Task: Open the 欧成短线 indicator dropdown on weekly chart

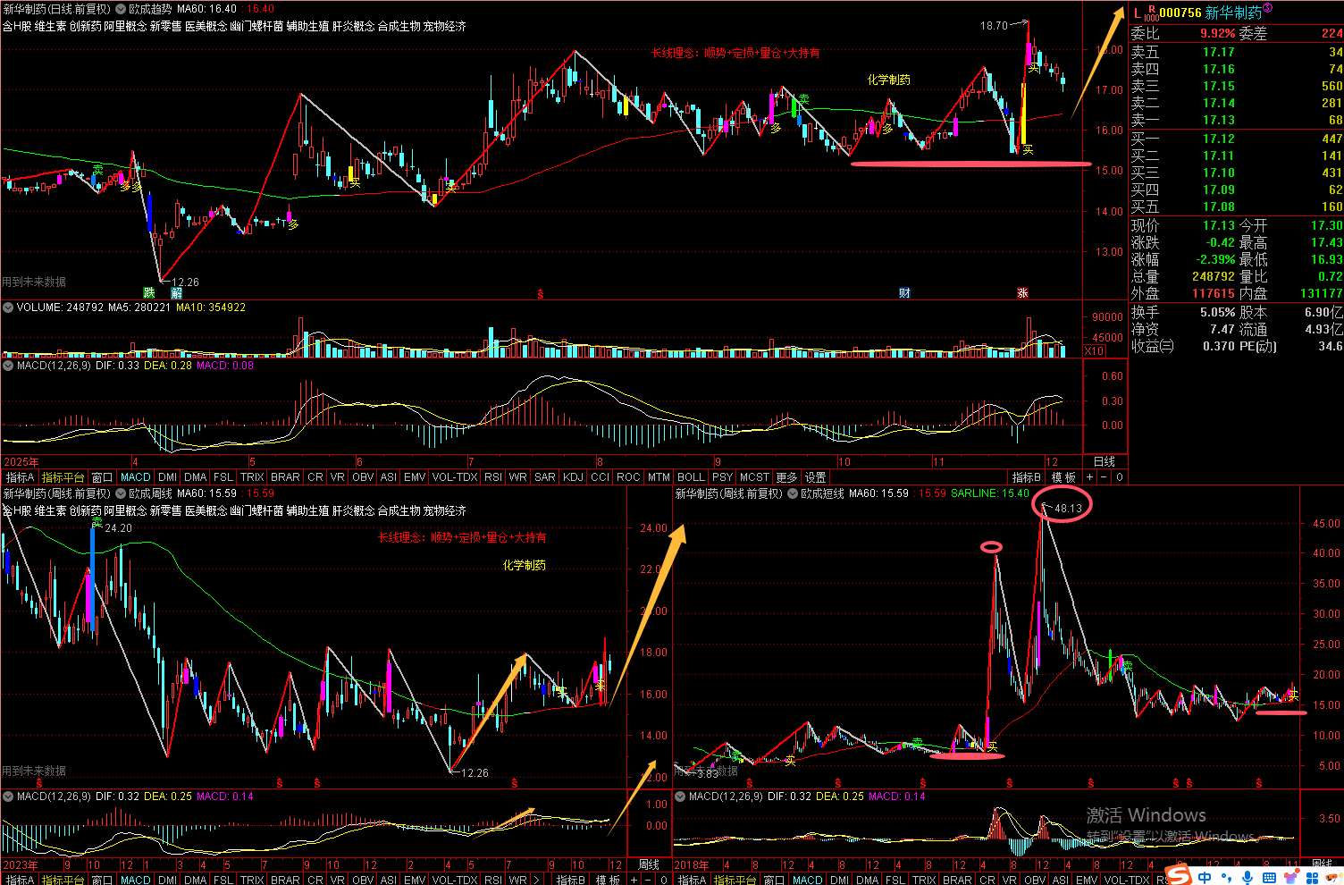Action: click(x=793, y=493)
